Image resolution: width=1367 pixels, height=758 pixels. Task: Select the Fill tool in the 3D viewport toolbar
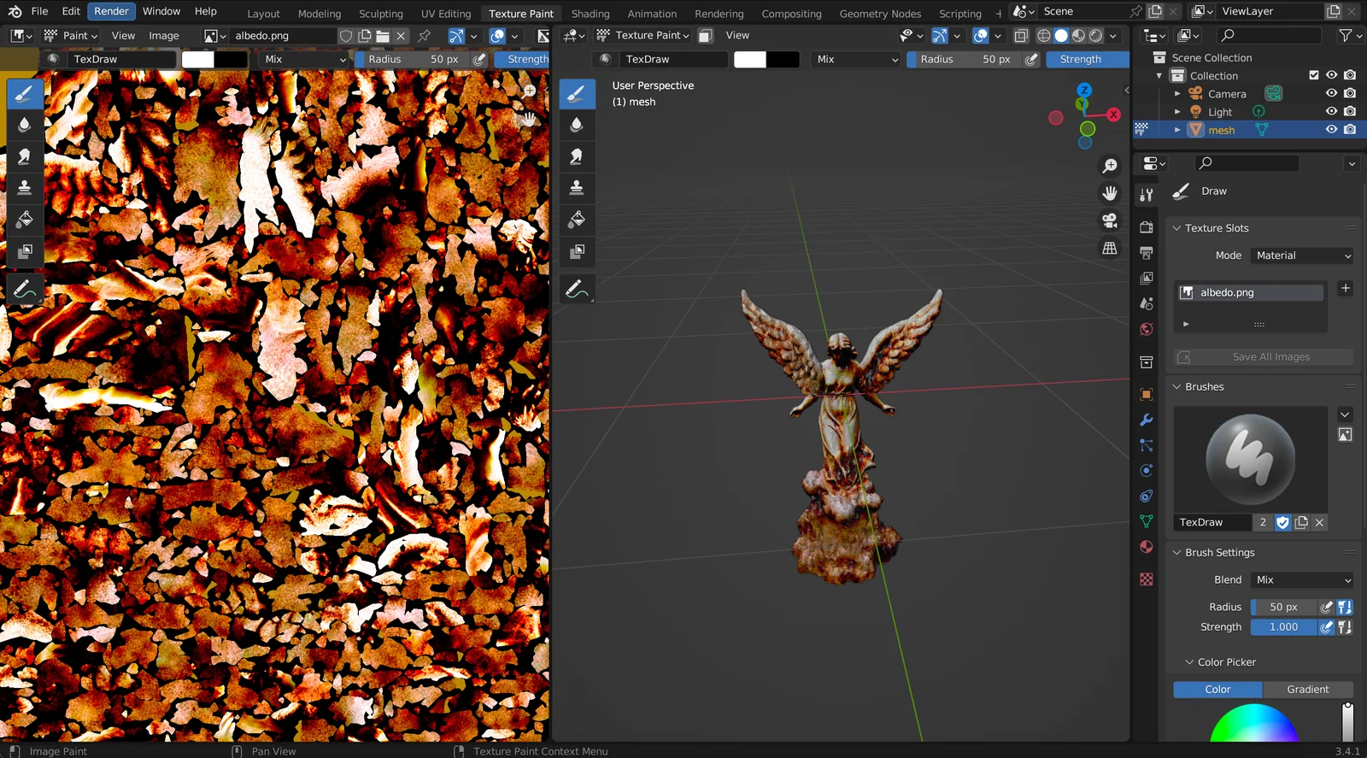pyautogui.click(x=577, y=220)
